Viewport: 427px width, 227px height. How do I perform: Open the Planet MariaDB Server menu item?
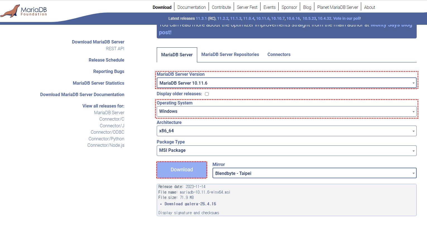coord(337,7)
